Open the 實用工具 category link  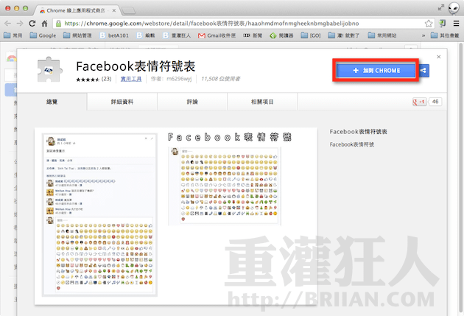[x=131, y=79]
